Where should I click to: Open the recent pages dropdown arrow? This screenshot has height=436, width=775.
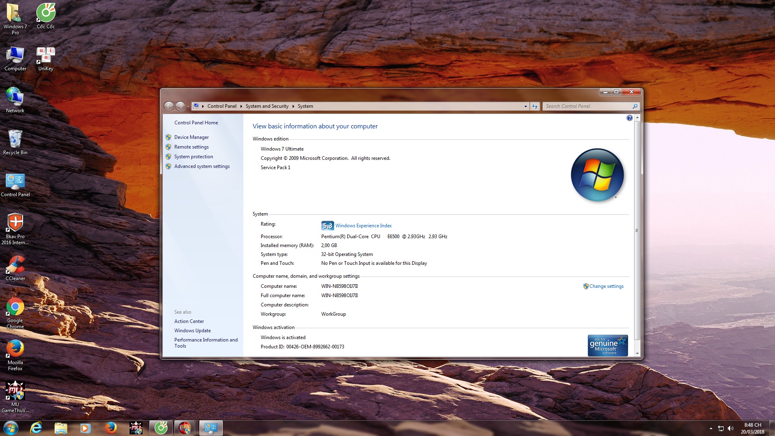coord(188,106)
